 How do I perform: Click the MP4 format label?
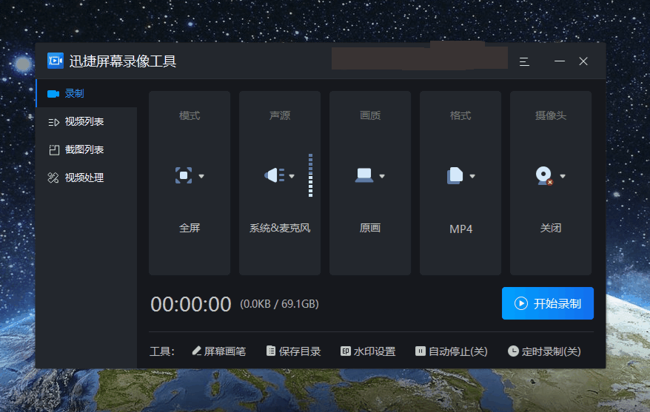[x=461, y=229]
